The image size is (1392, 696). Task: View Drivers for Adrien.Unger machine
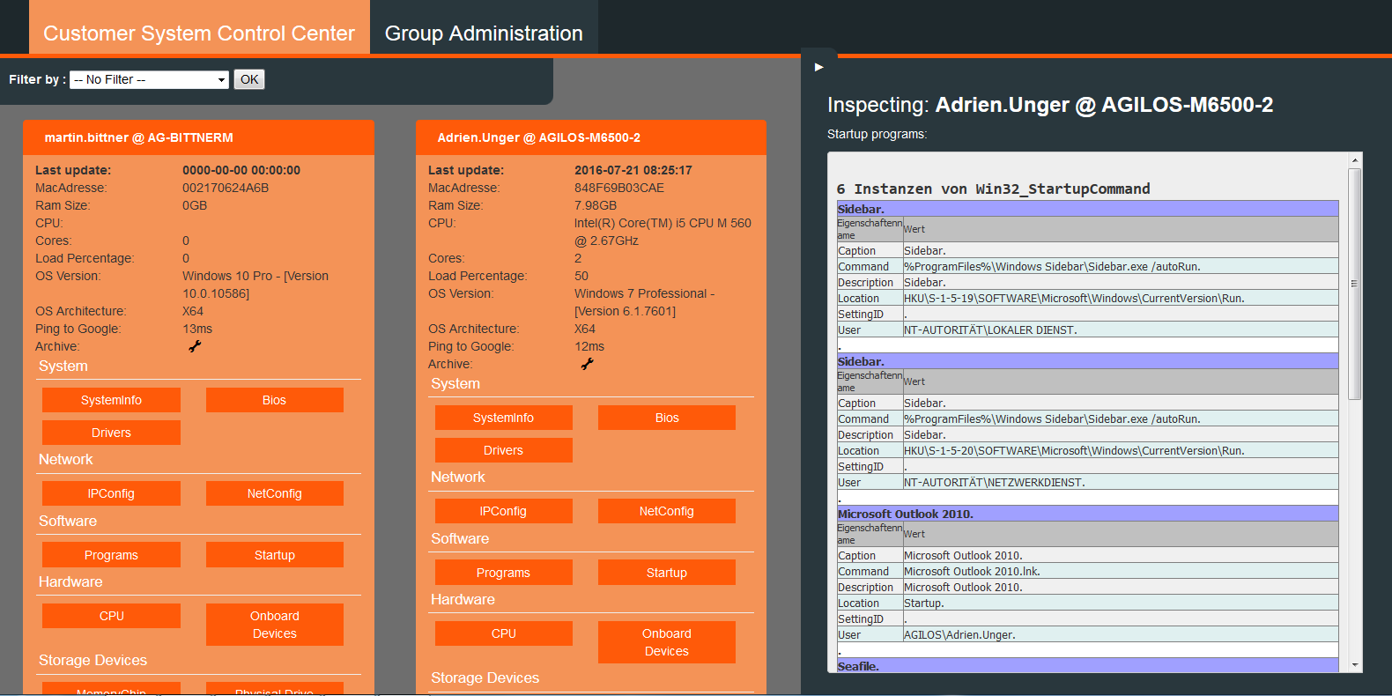503,450
